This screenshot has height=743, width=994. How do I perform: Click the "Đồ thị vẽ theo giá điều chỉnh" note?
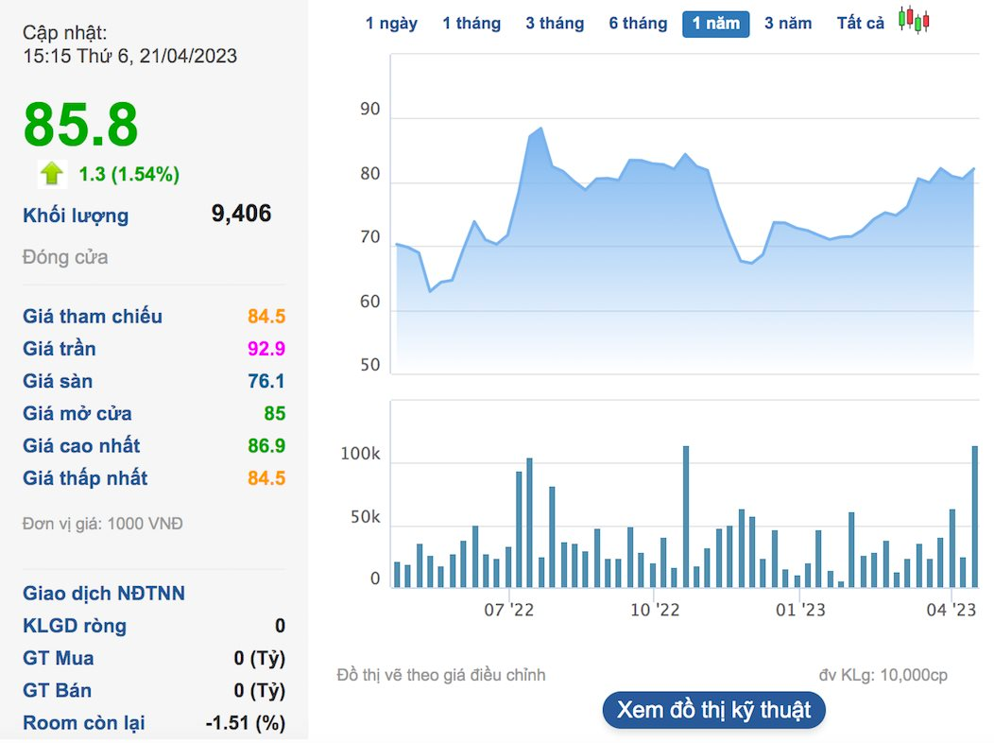441,675
